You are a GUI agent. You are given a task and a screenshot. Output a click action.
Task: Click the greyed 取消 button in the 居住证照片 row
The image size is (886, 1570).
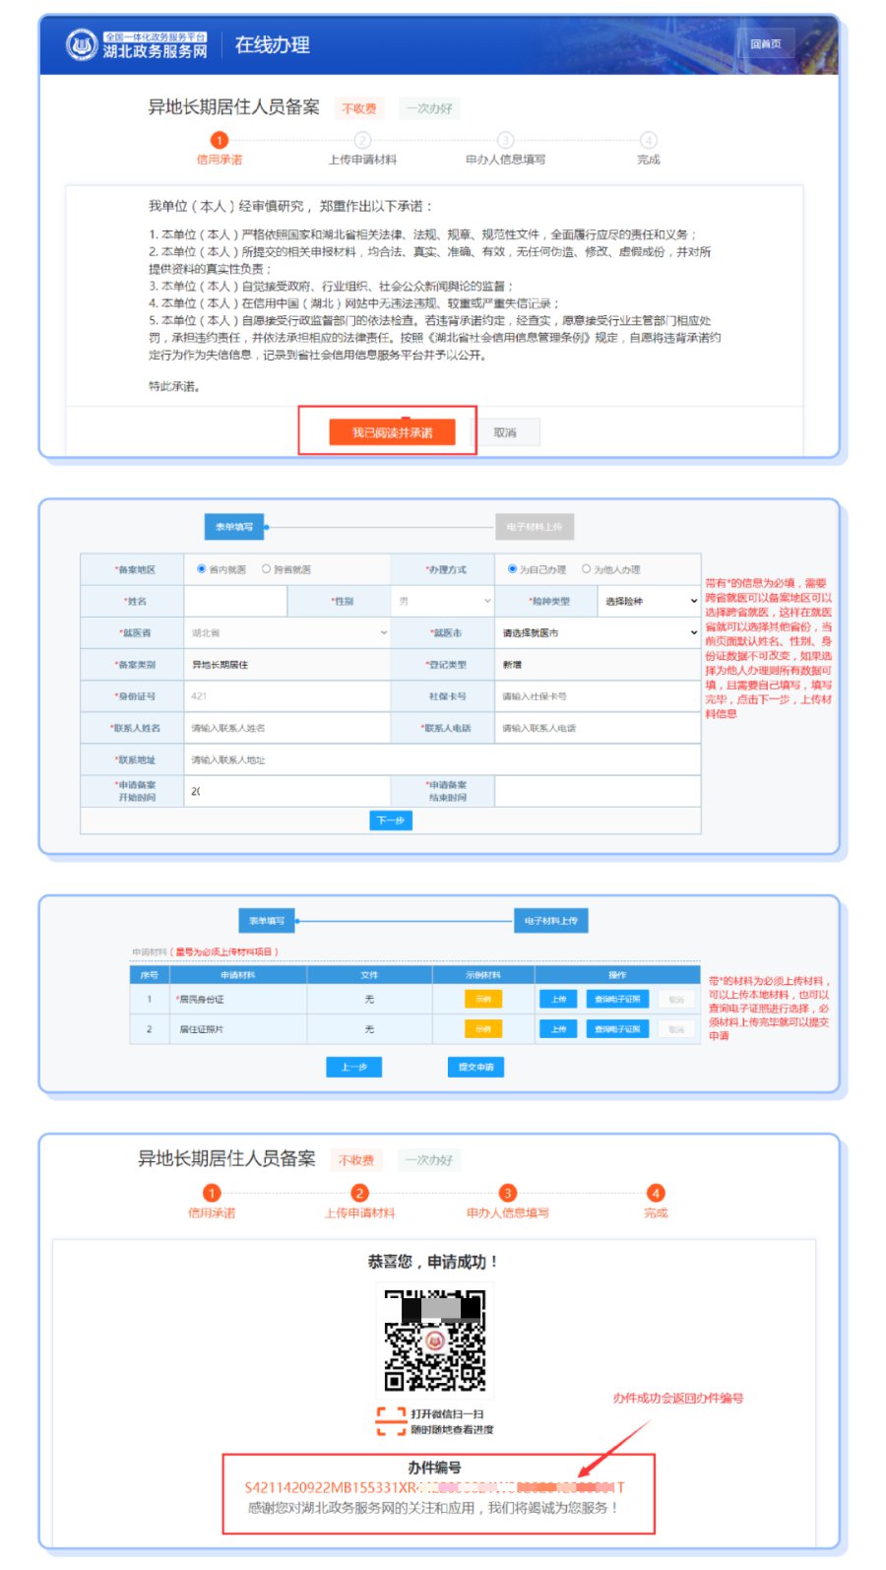tap(676, 1028)
